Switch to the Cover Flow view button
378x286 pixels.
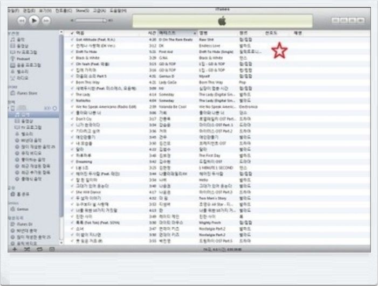[x=361, y=20]
